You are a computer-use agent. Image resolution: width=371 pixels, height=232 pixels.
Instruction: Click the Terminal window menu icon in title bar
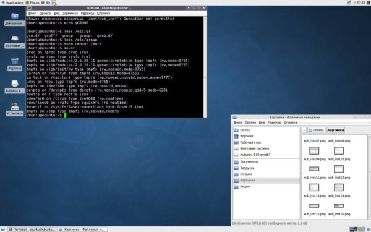(x=29, y=8)
